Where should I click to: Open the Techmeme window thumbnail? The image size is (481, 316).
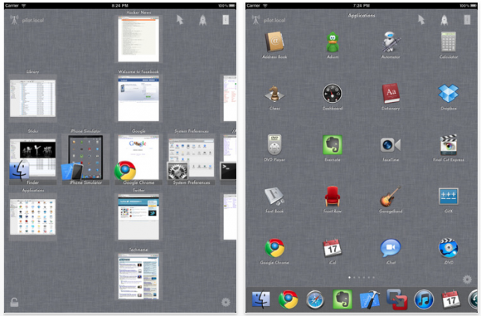pyautogui.click(x=139, y=276)
